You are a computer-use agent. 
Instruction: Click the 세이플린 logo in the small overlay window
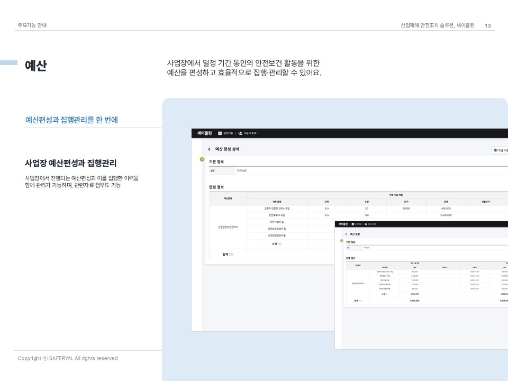343,224
